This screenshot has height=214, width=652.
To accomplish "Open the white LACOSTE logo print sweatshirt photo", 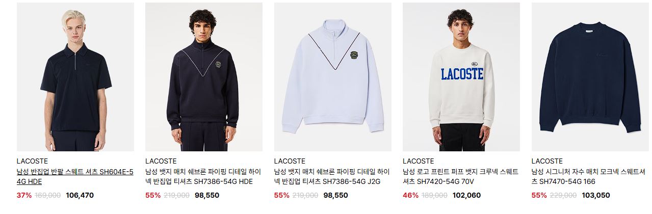I will point(461,77).
